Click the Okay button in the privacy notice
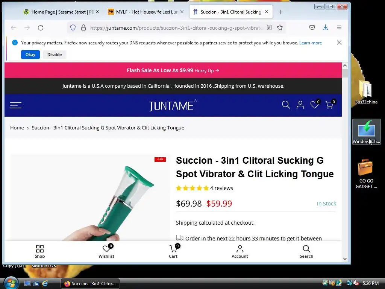Screen dimensions: 385x289 (x=30, y=55)
